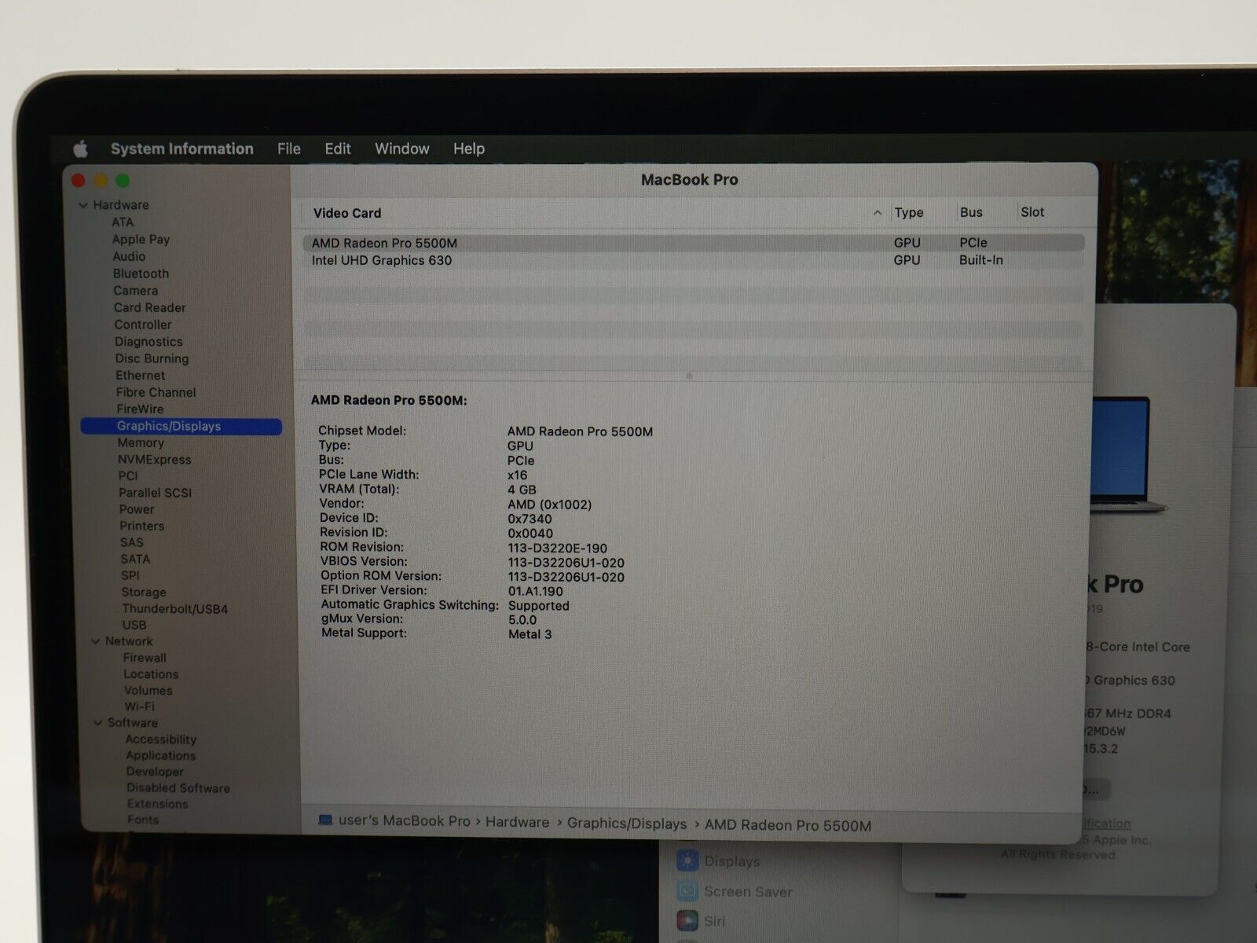The width and height of the screenshot is (1257, 943).
Task: Select Ethernet in the sidebar
Action: click(x=140, y=376)
